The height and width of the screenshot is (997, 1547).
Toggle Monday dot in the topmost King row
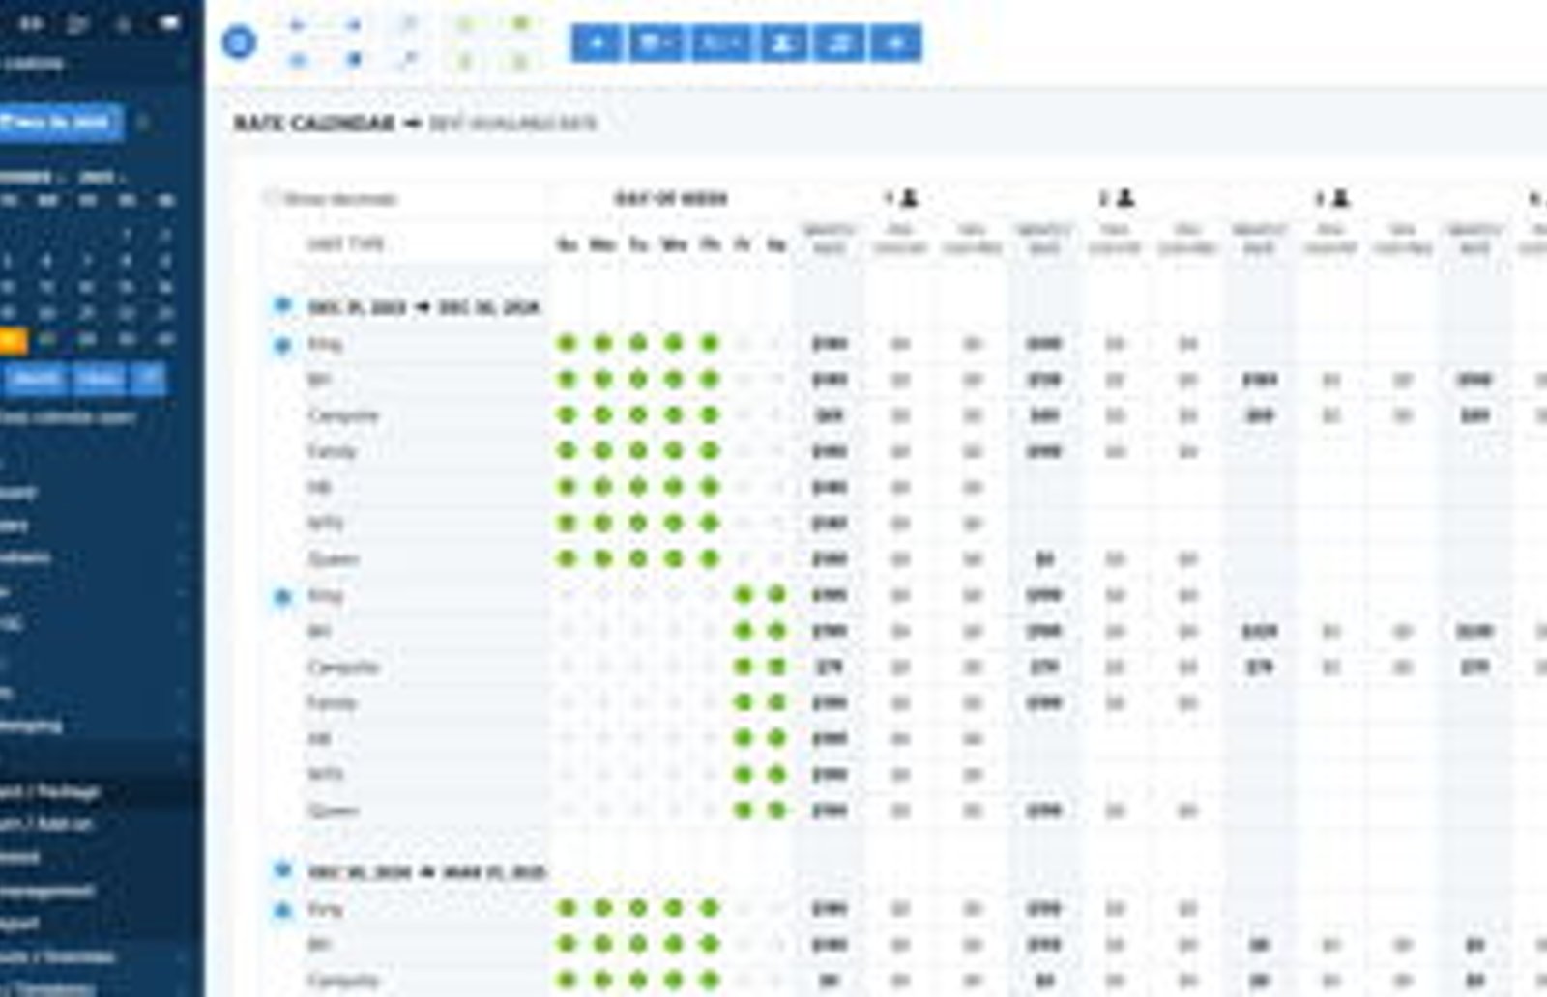click(x=602, y=343)
